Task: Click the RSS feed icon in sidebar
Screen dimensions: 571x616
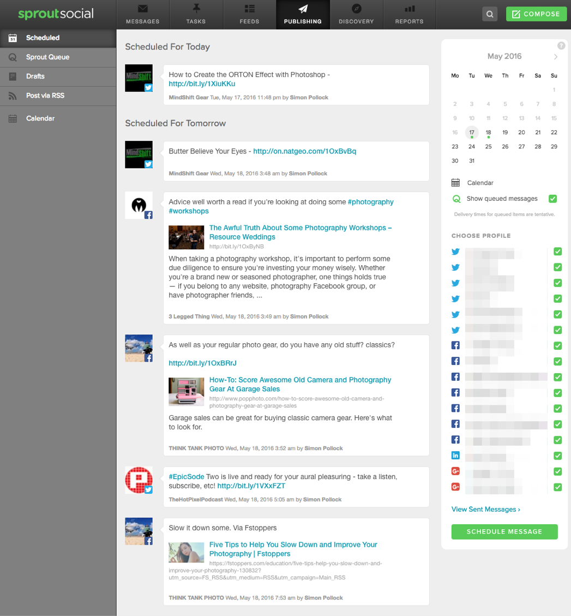Action: pos(13,96)
